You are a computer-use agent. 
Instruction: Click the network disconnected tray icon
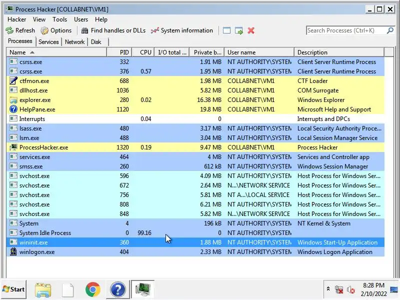point(339,289)
